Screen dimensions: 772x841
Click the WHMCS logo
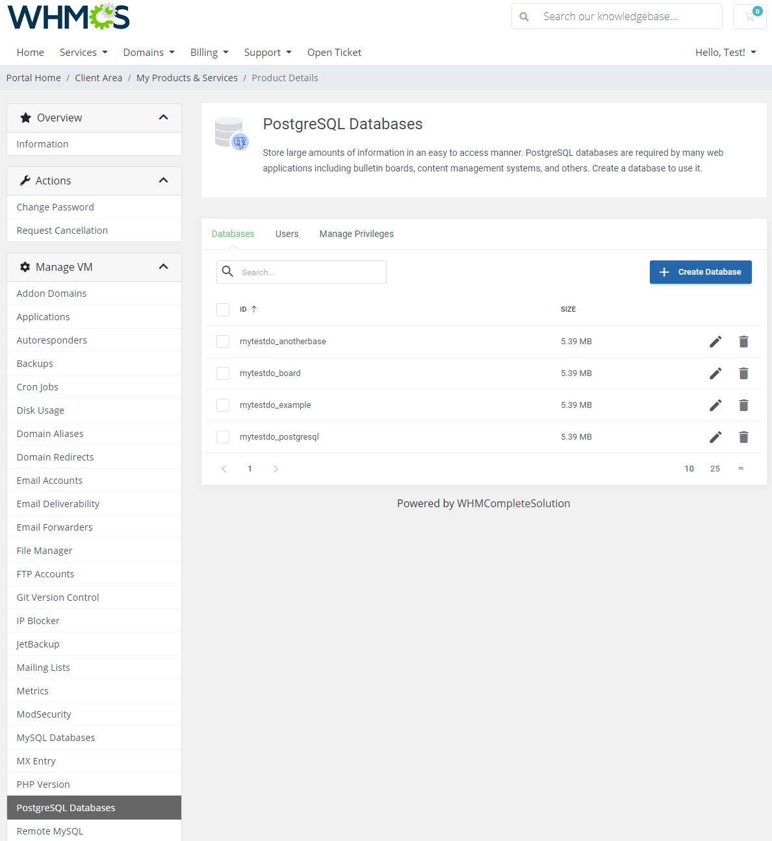[x=68, y=16]
